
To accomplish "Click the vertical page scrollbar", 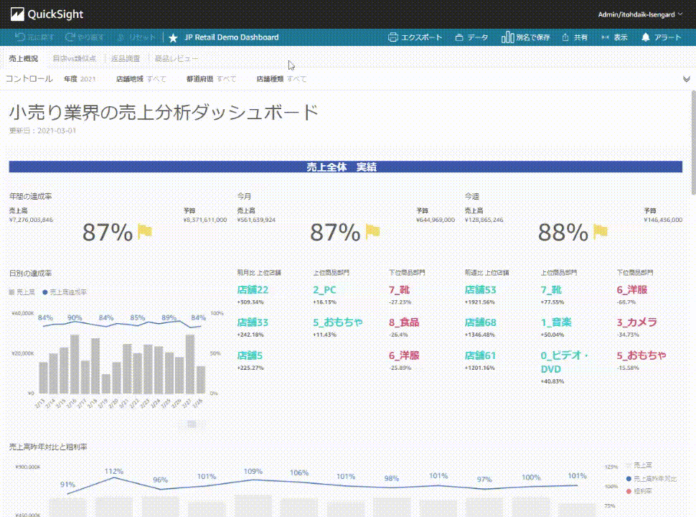I will pos(693,142).
